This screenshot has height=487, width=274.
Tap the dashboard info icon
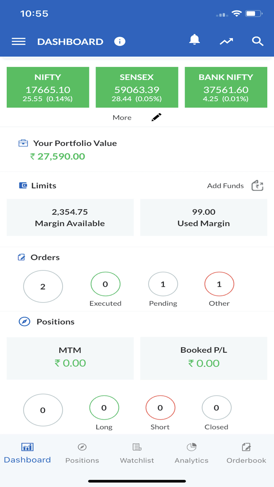(120, 41)
